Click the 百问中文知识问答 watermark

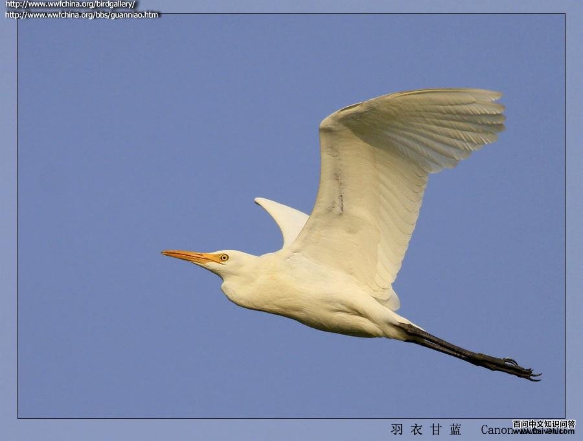click(x=543, y=424)
